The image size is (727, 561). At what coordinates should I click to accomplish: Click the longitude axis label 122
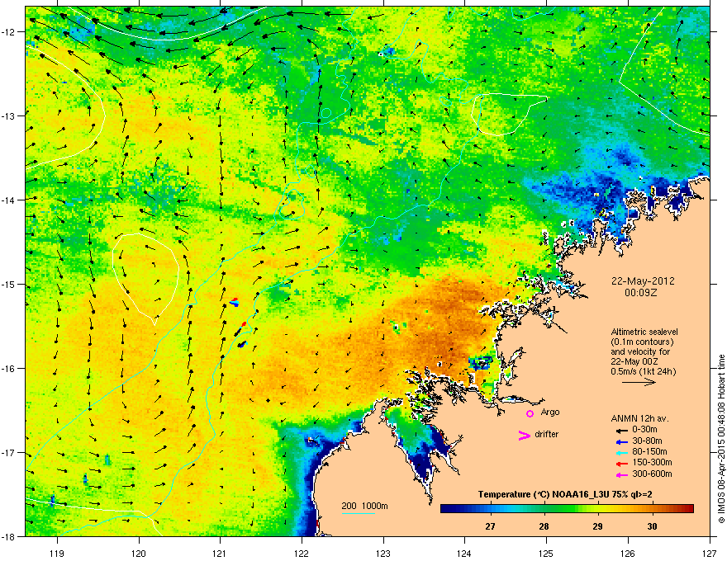click(302, 553)
